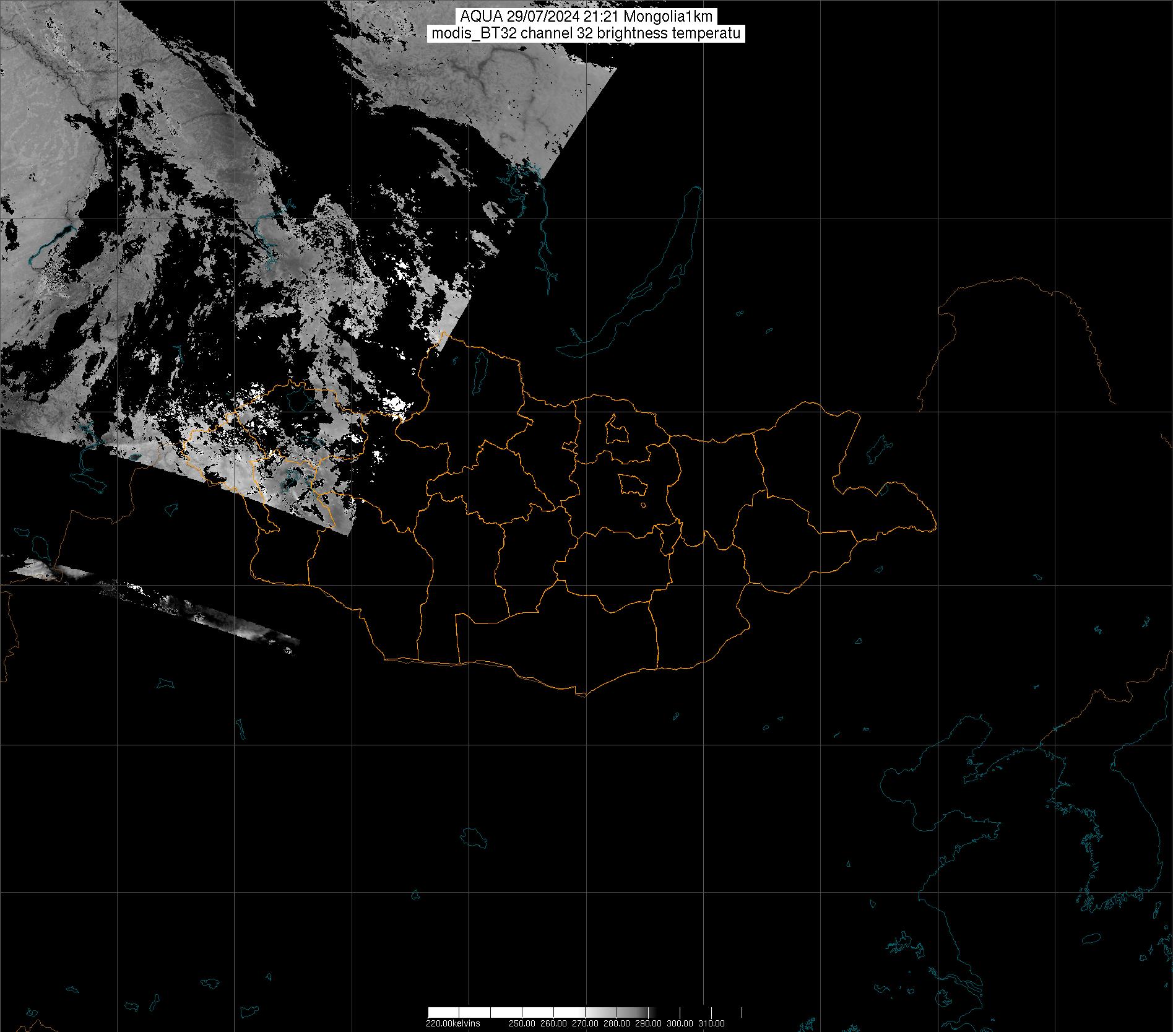Click the 280.00 colorbar label

tap(617, 1023)
